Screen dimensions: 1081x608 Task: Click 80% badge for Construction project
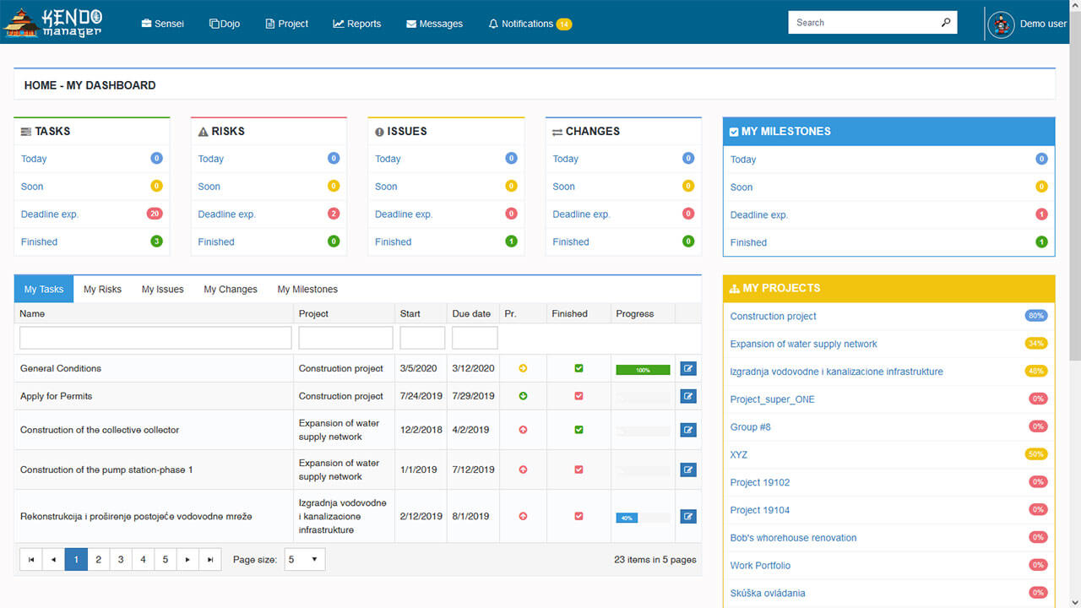[1036, 316]
